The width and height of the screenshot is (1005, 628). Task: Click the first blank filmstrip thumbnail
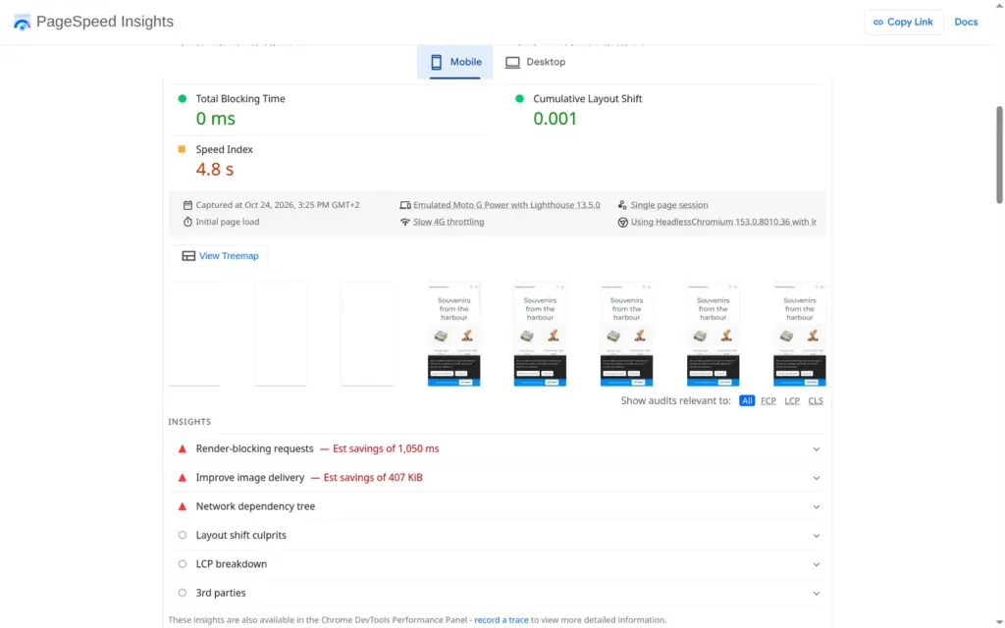(x=194, y=334)
